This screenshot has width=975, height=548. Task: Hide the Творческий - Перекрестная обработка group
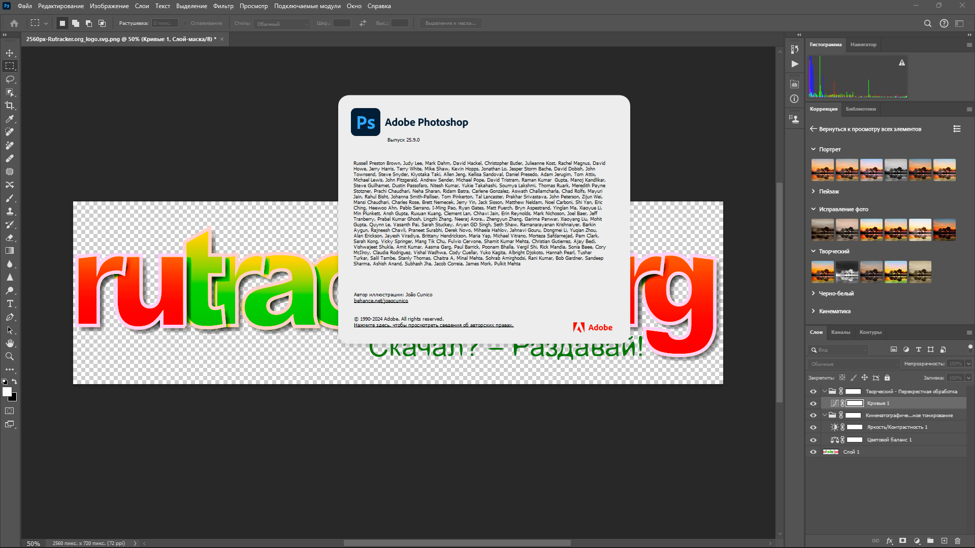click(x=813, y=392)
